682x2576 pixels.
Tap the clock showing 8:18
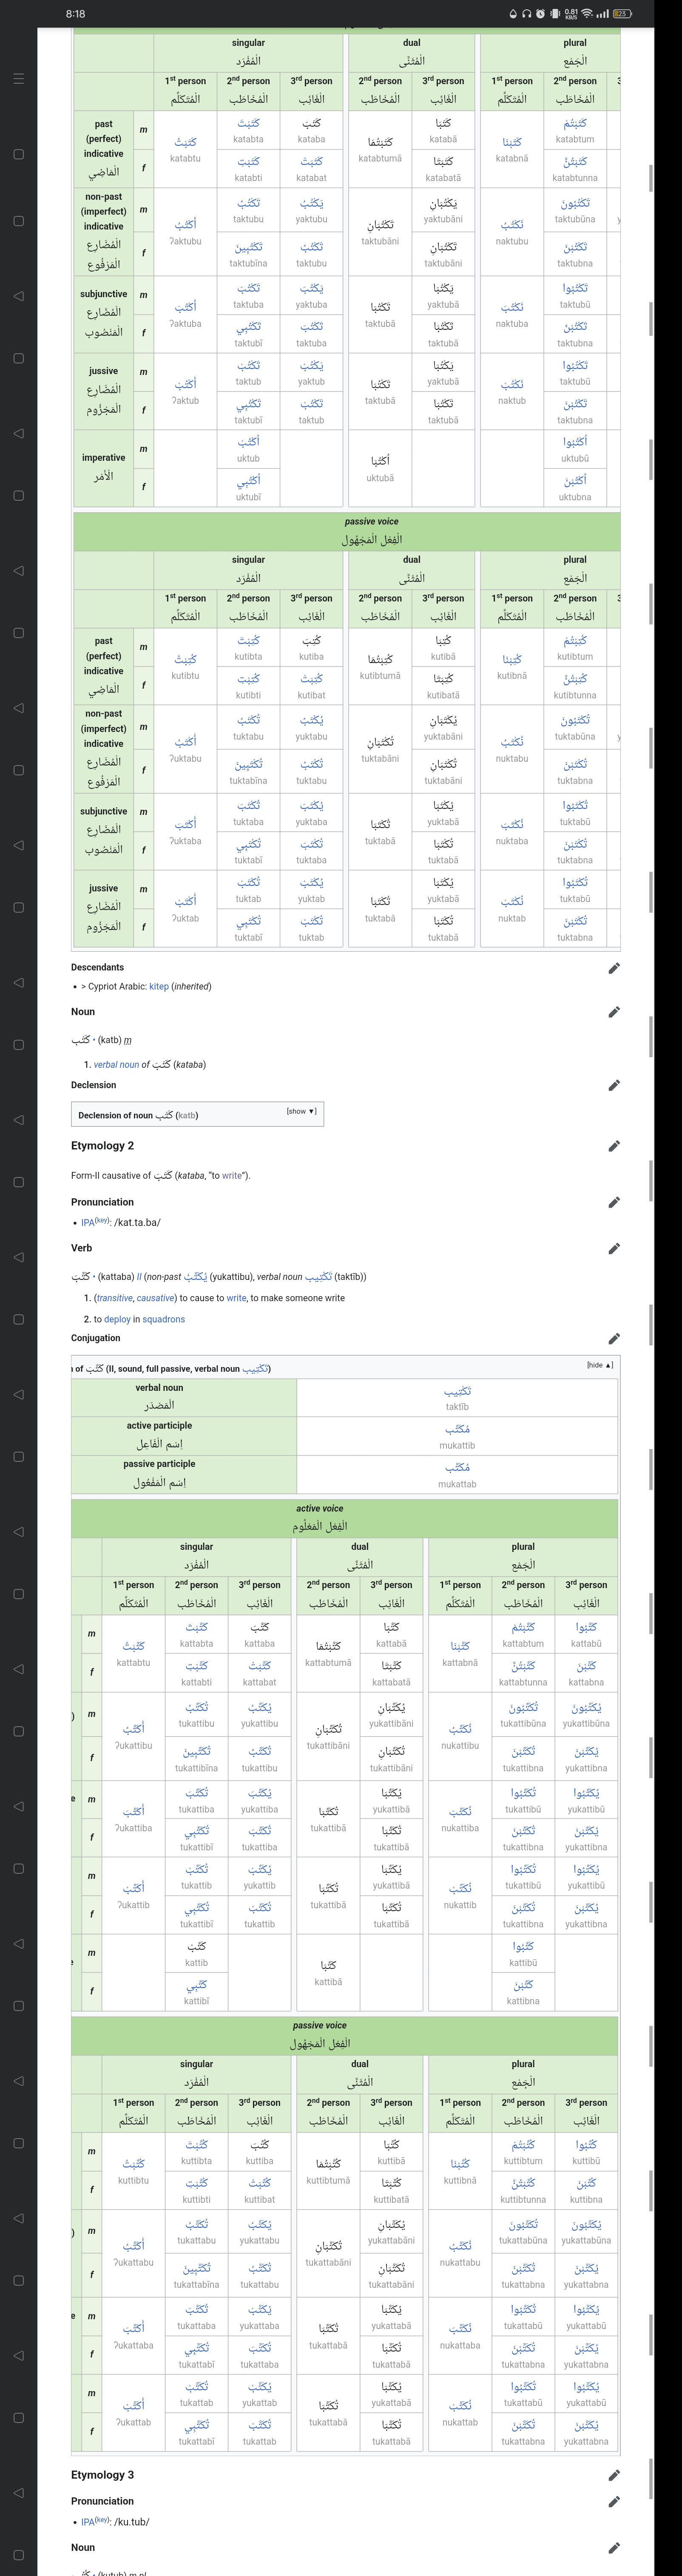75,14
